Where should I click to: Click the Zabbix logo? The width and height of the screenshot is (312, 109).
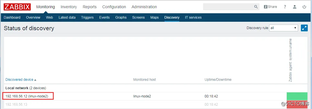17,7
